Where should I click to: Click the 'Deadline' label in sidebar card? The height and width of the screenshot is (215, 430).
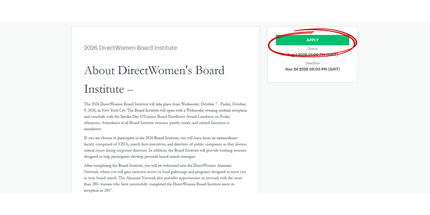coord(312,63)
